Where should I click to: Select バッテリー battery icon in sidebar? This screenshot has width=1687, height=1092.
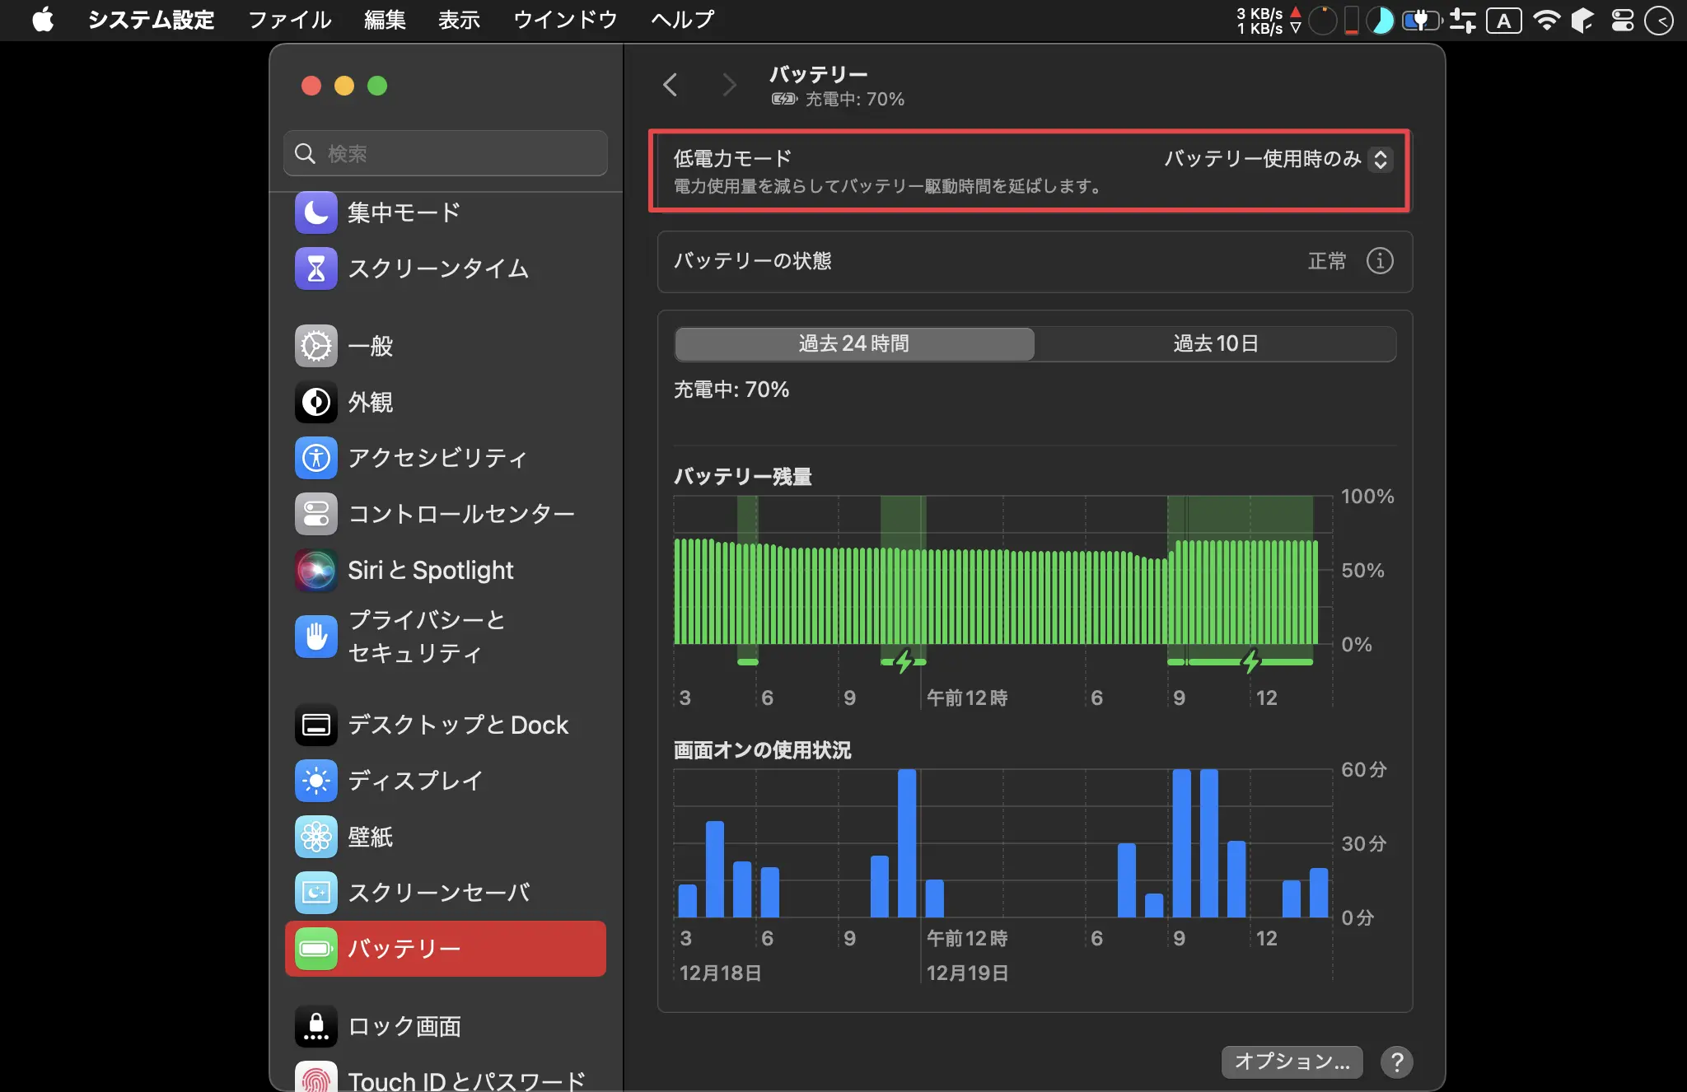click(x=316, y=949)
